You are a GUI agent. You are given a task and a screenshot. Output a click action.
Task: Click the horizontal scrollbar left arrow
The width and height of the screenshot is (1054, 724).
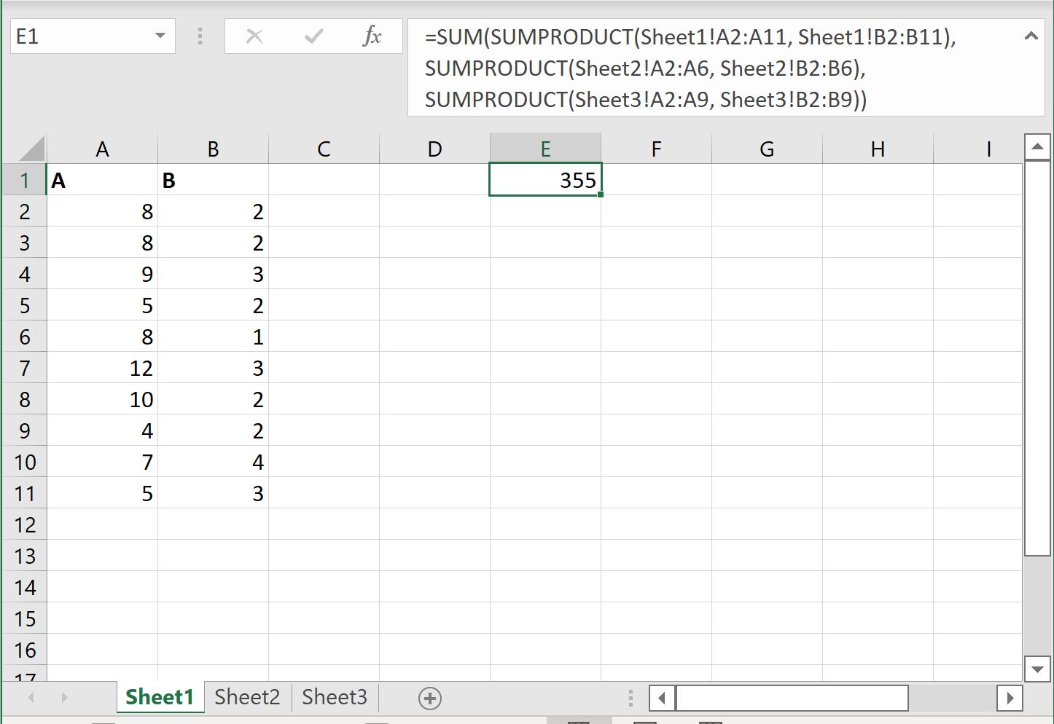pos(661,697)
